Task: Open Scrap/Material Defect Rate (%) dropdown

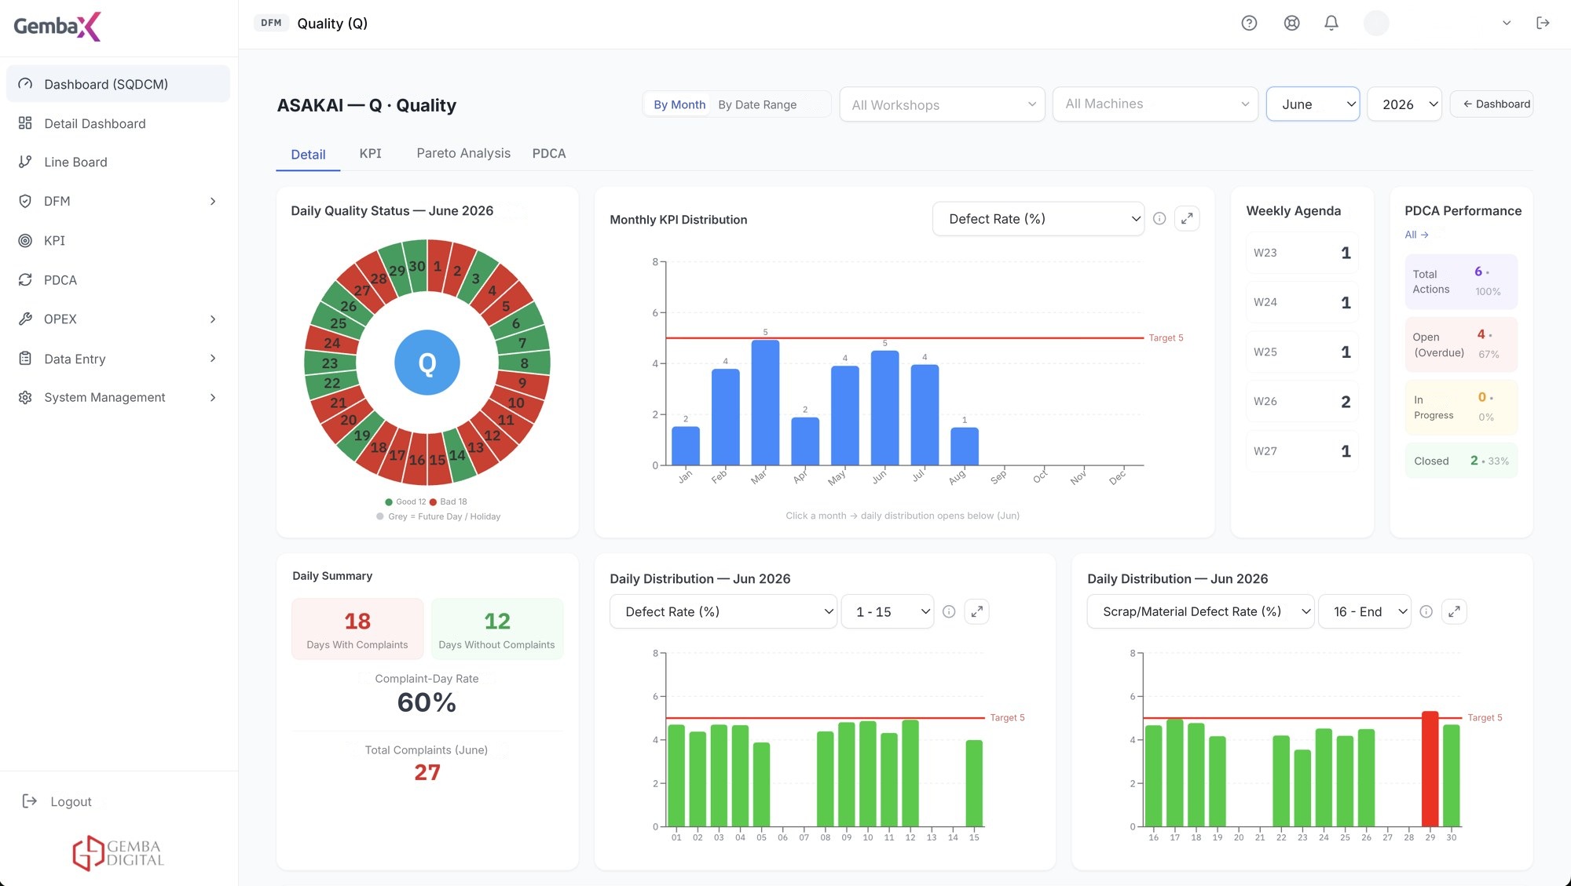Action: click(1200, 611)
